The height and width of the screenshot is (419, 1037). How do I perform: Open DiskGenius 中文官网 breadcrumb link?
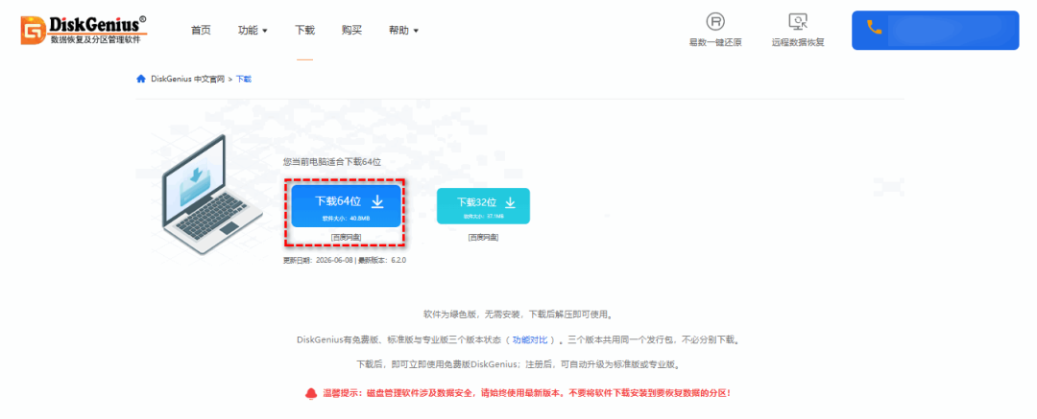pyautogui.click(x=188, y=80)
